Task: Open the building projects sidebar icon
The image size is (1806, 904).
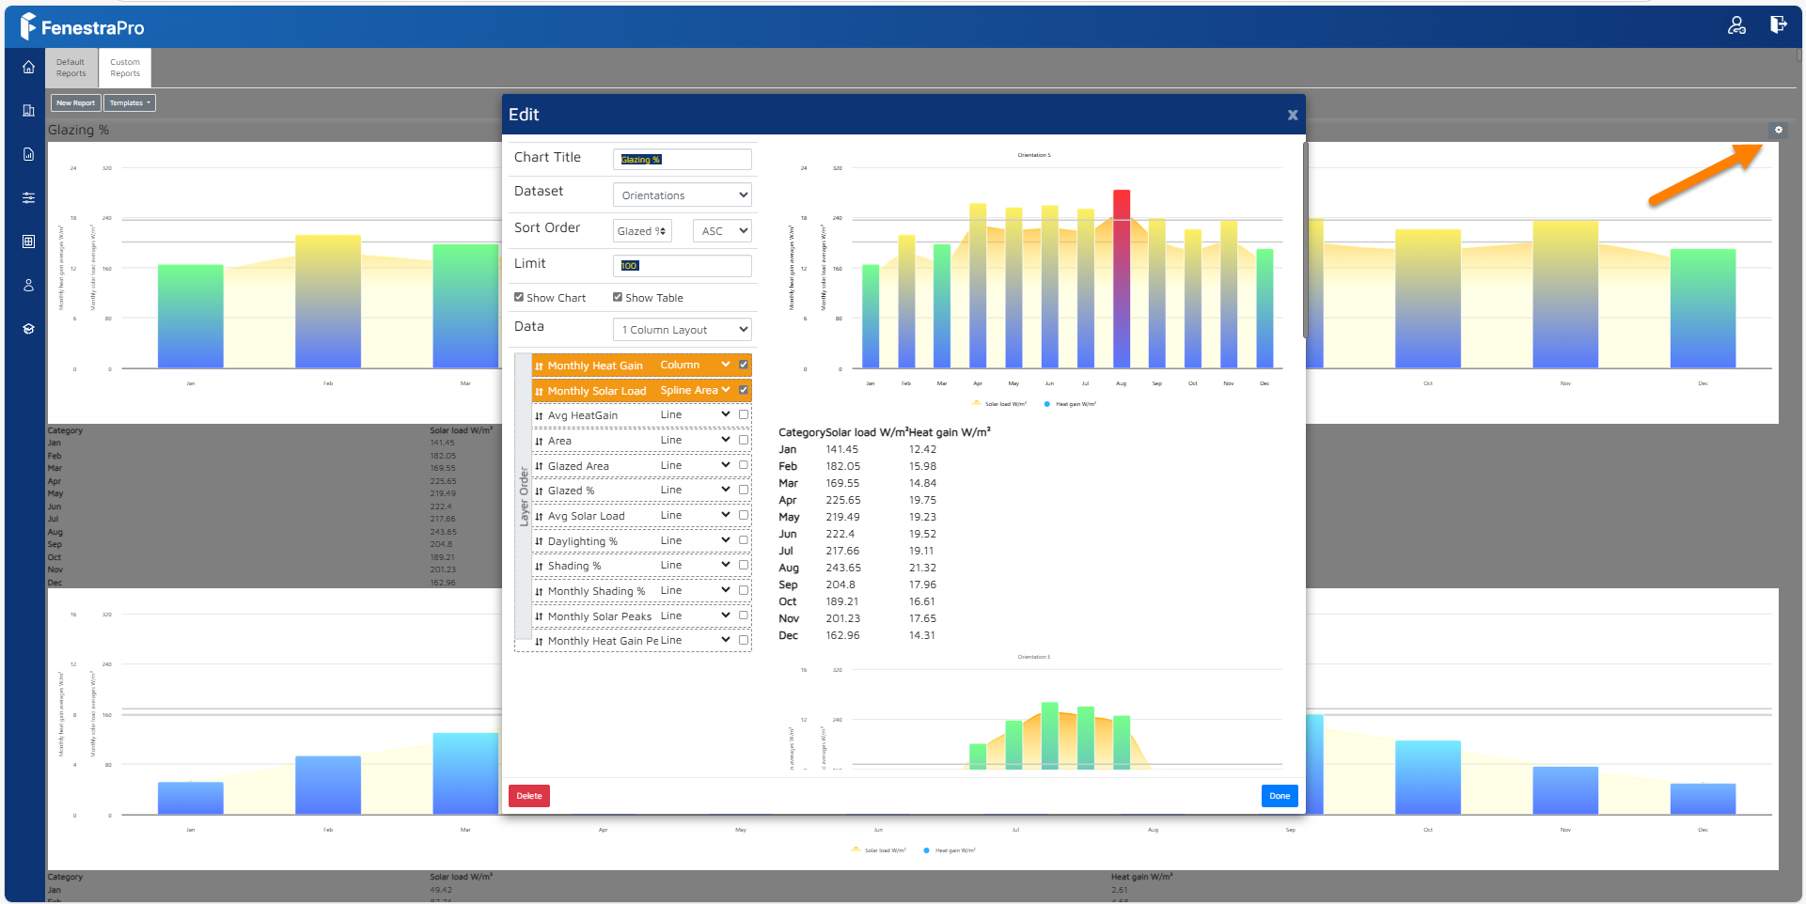Action: coord(28,110)
